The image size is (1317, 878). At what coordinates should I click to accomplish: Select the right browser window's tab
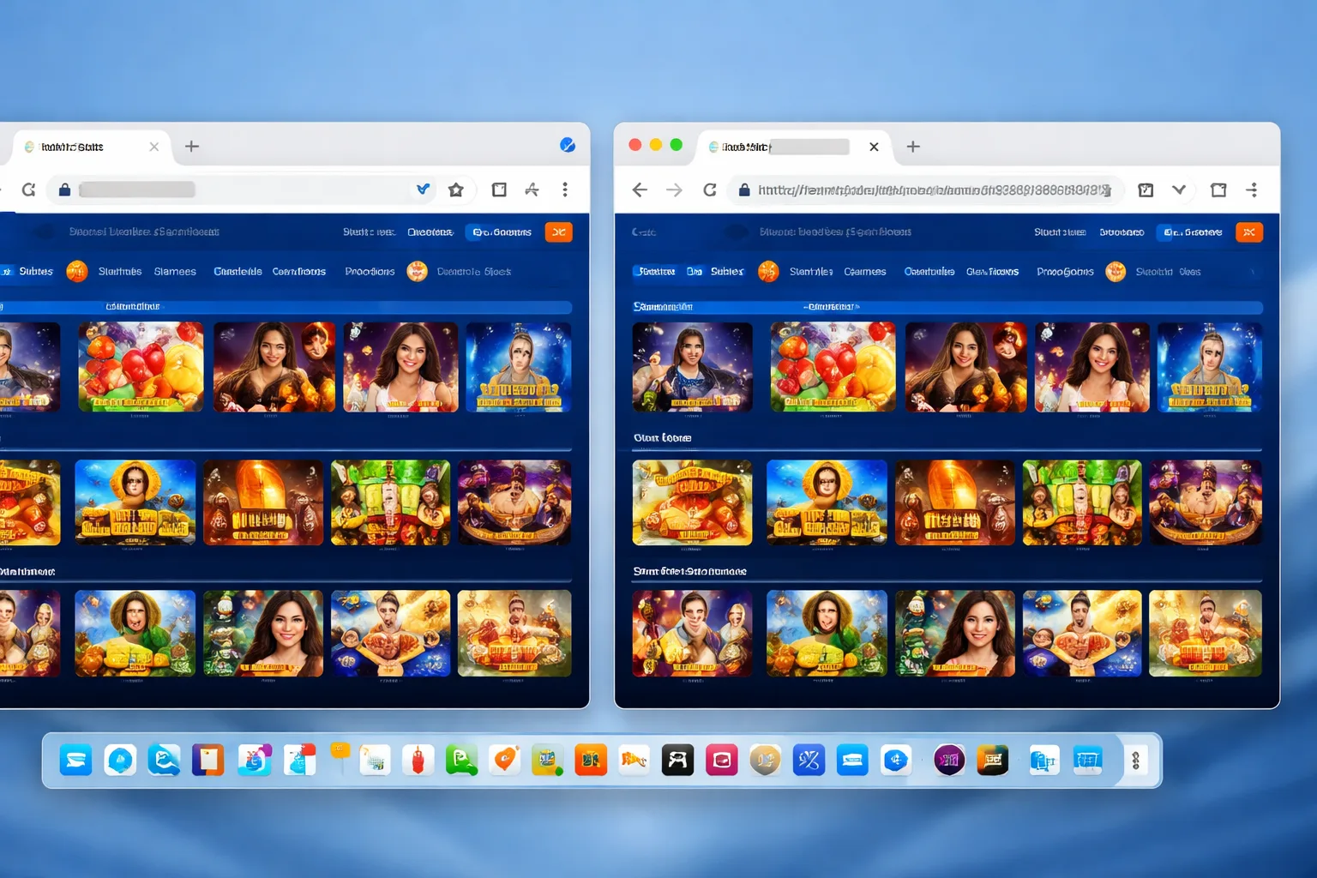[x=793, y=147]
